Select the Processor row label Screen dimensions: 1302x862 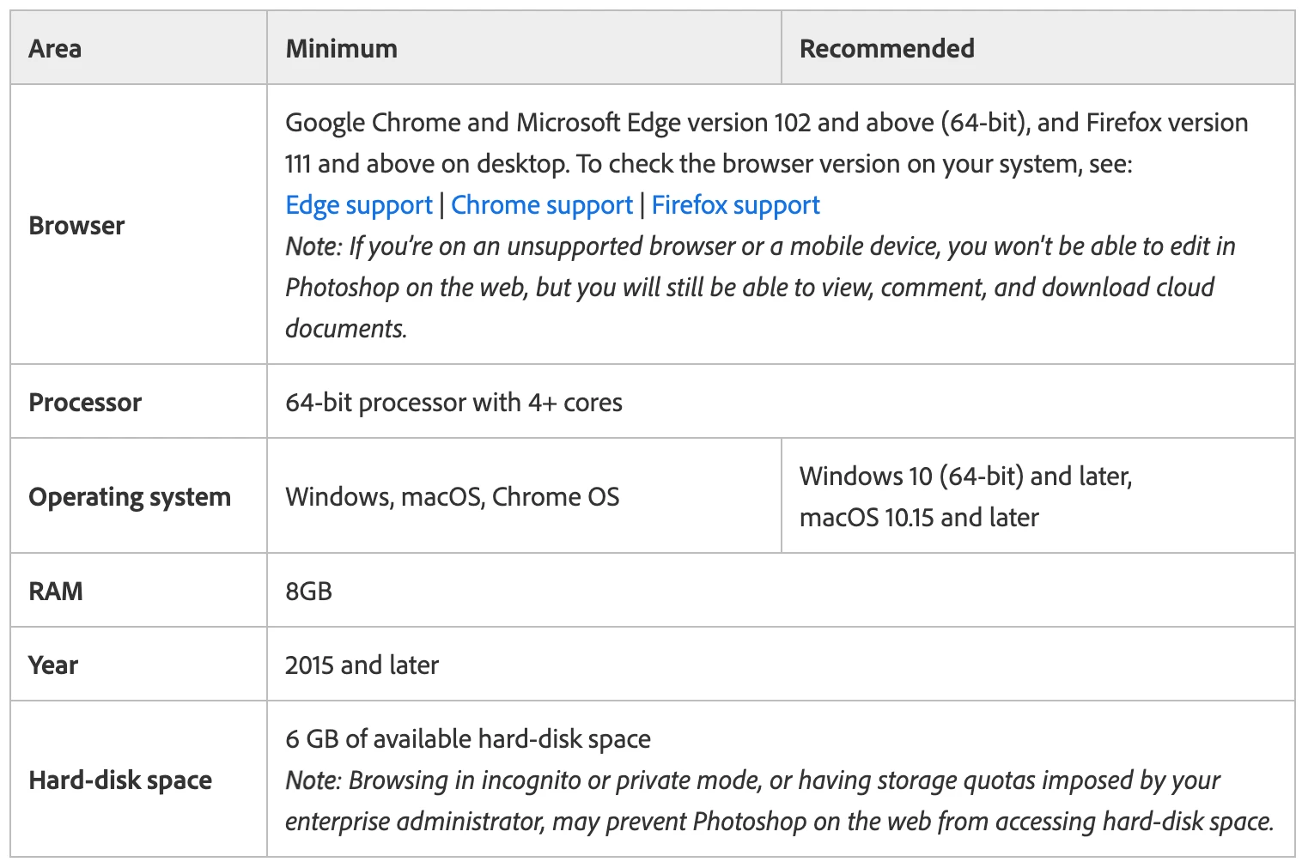point(85,403)
